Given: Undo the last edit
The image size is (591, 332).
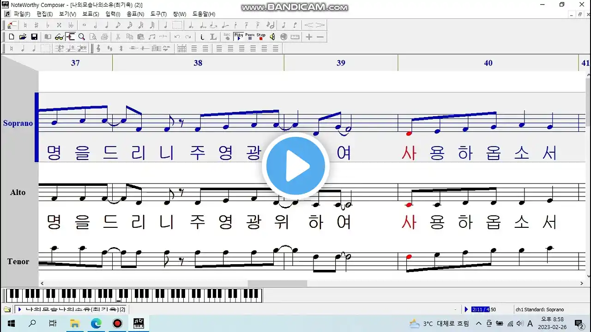Looking at the screenshot, I should tap(177, 37).
